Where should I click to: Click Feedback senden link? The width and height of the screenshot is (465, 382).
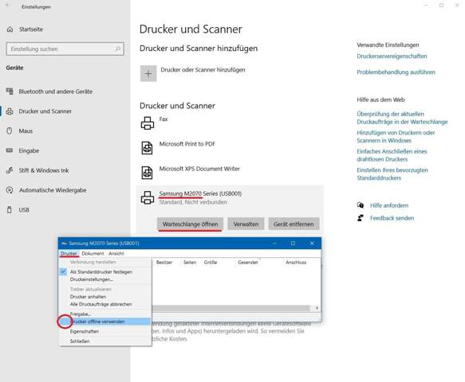(392, 218)
